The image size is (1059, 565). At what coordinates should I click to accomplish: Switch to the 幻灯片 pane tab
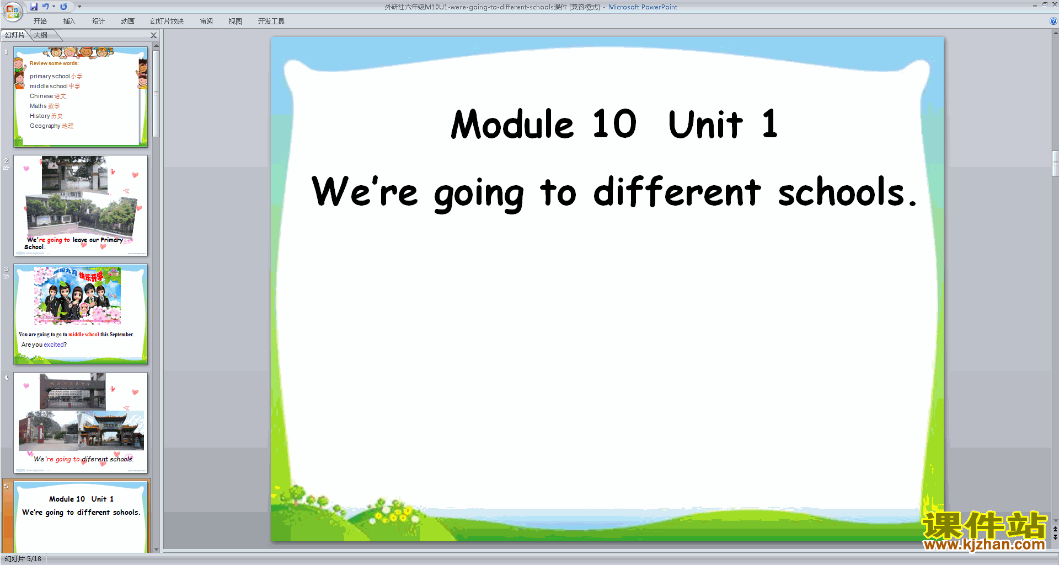coord(15,35)
